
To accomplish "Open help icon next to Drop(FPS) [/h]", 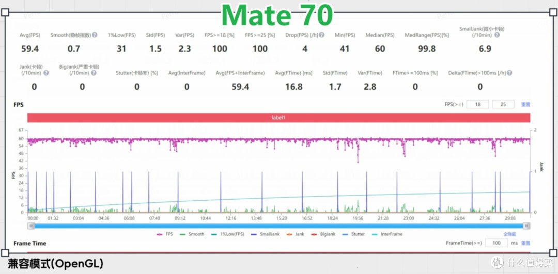I will [x=322, y=35].
